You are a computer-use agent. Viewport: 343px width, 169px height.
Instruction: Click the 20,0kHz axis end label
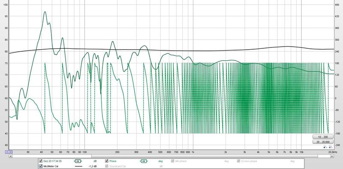(333, 152)
